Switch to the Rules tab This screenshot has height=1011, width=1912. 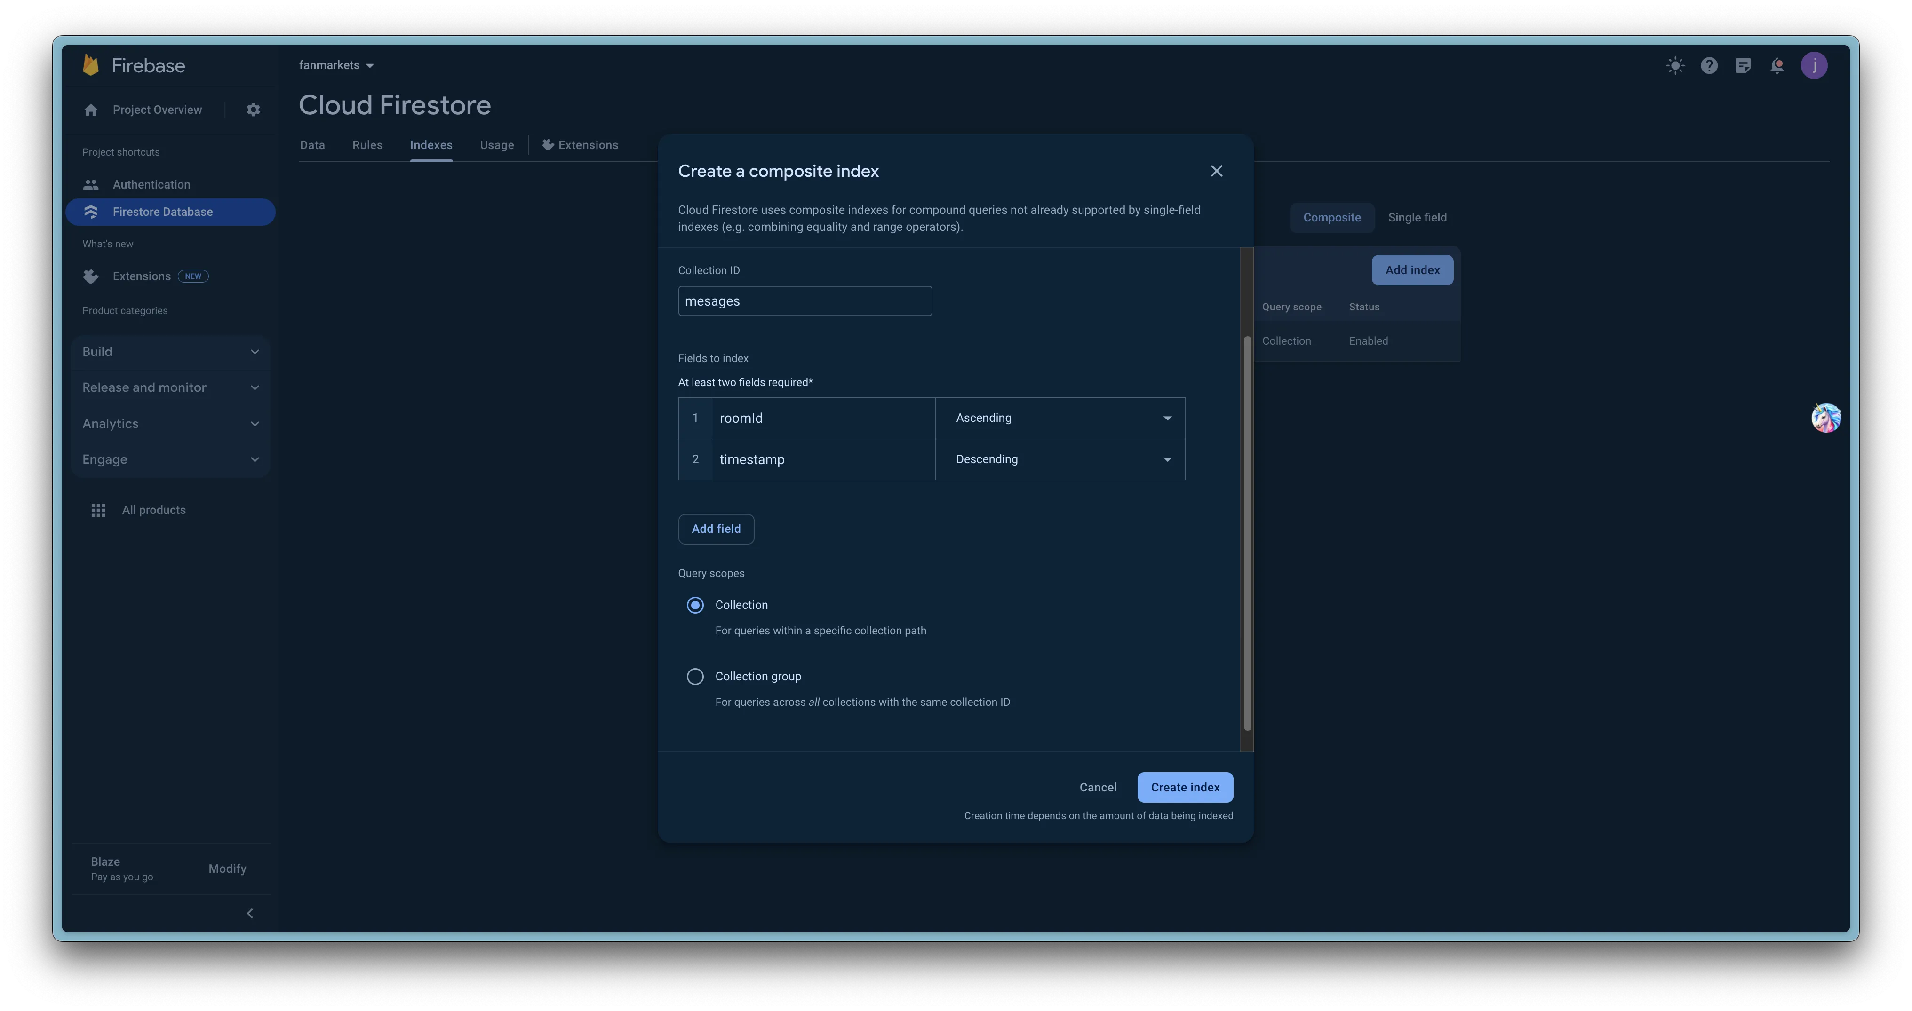(366, 145)
